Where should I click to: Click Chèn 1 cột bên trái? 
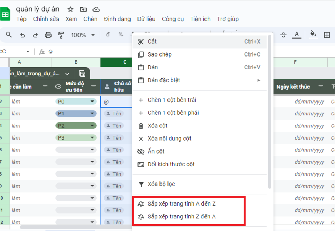172,100
